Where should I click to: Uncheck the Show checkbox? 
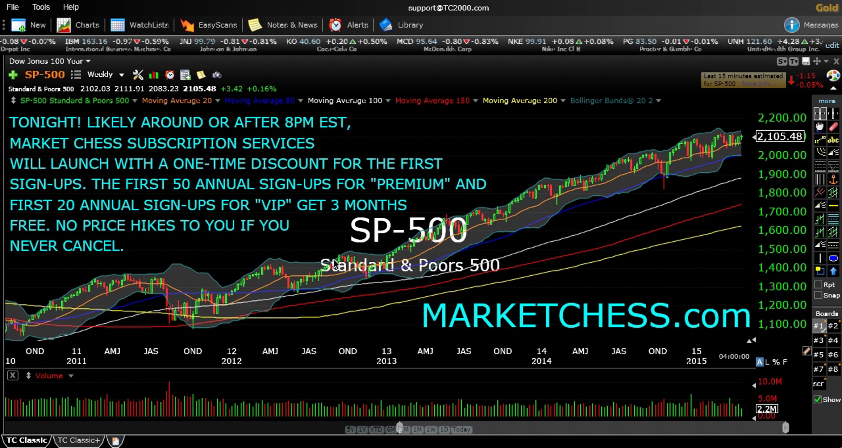tap(818, 399)
